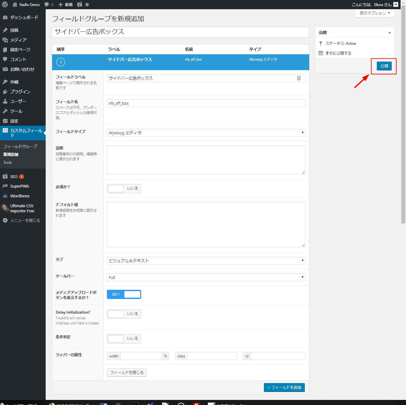Image resolution: width=406 pixels, height=405 pixels.
Task: Click the wrapper class input
Action: pos(212,356)
